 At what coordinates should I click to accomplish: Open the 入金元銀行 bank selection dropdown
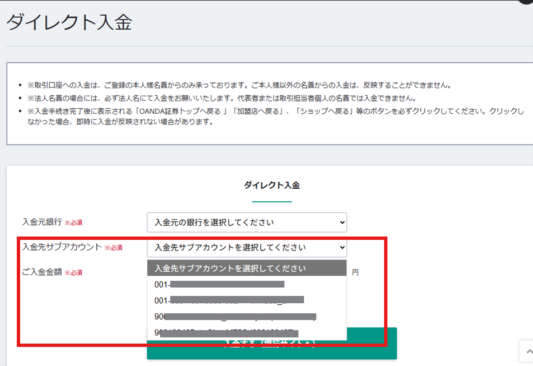pyautogui.click(x=246, y=223)
